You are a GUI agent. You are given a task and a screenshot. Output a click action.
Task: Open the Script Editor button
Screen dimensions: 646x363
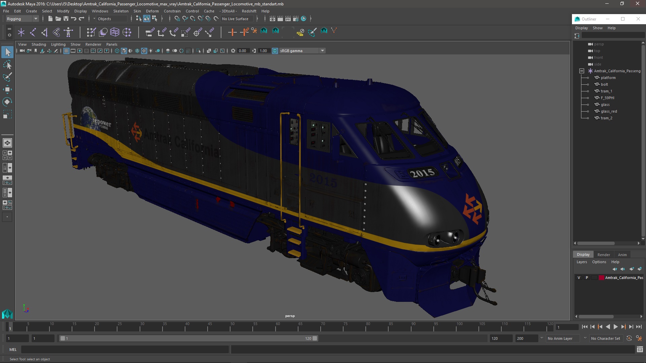tap(640, 350)
